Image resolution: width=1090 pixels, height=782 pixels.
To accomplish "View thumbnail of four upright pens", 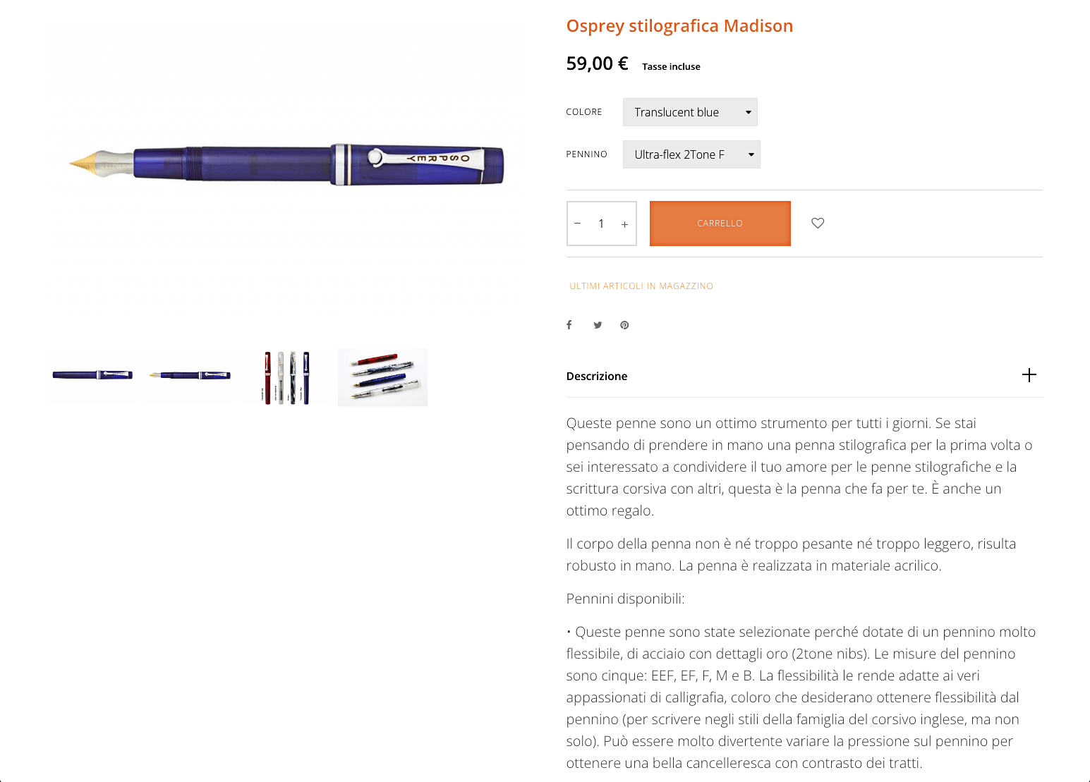I will click(286, 377).
